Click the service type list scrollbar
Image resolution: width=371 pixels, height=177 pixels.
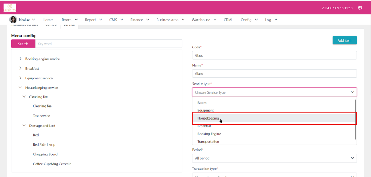356,119
